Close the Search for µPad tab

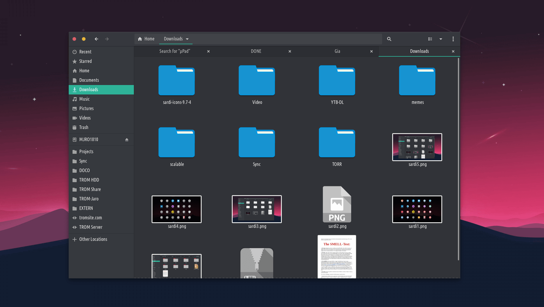(208, 51)
